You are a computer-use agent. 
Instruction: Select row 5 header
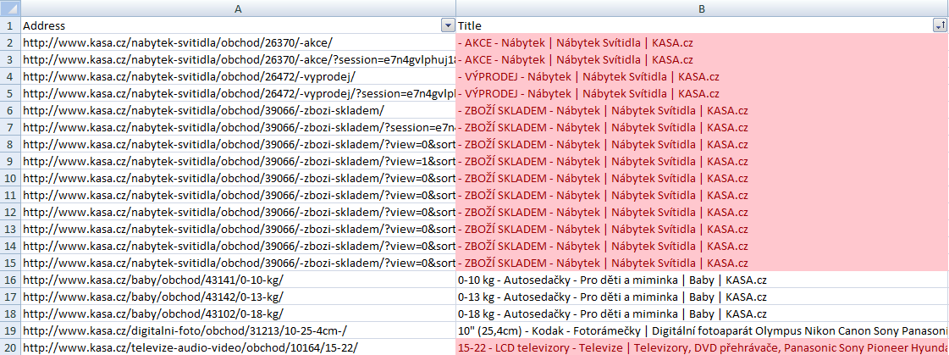point(10,93)
